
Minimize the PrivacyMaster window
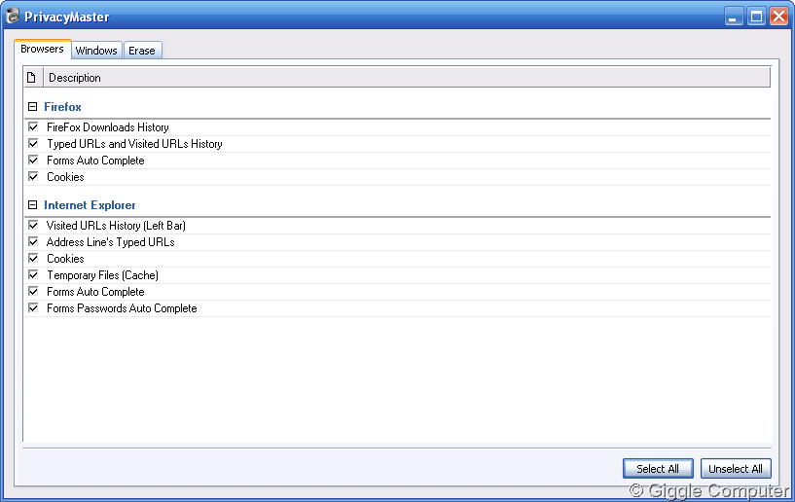(733, 17)
